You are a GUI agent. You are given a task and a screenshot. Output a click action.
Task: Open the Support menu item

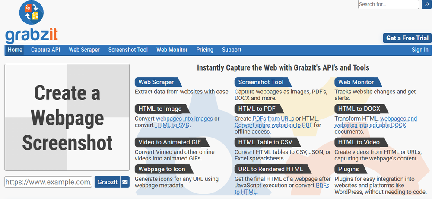232,50
